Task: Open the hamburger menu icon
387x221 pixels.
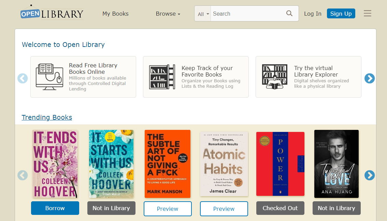Action: (x=367, y=13)
